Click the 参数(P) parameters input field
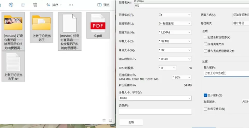The width and height of the screenshot is (249, 128). coord(155,112)
